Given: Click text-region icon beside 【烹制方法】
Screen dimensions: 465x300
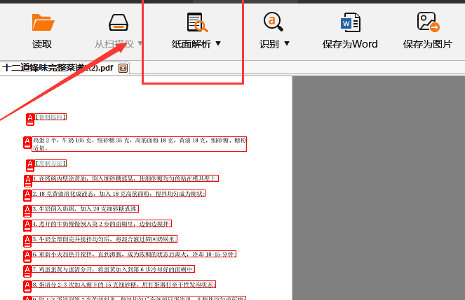Looking at the screenshot, I should (30, 166).
